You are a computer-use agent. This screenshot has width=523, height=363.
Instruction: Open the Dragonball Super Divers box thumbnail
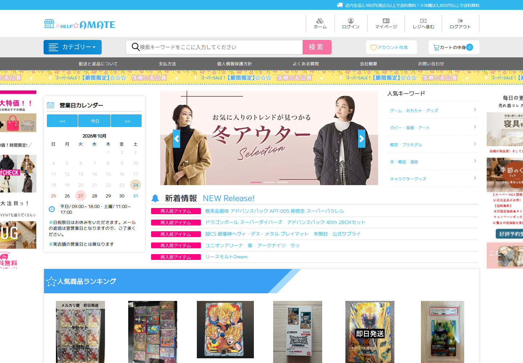click(297, 332)
